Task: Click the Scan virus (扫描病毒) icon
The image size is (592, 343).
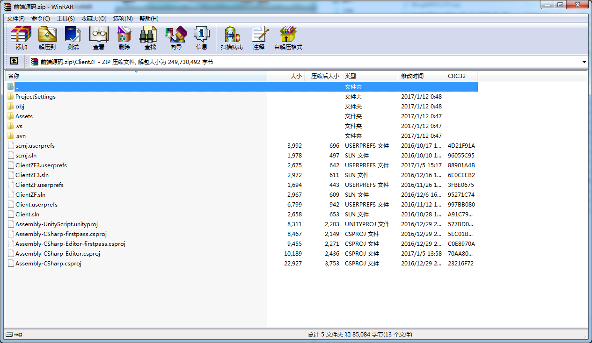Action: 232,38
